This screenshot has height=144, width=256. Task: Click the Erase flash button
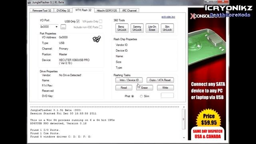point(144,88)
